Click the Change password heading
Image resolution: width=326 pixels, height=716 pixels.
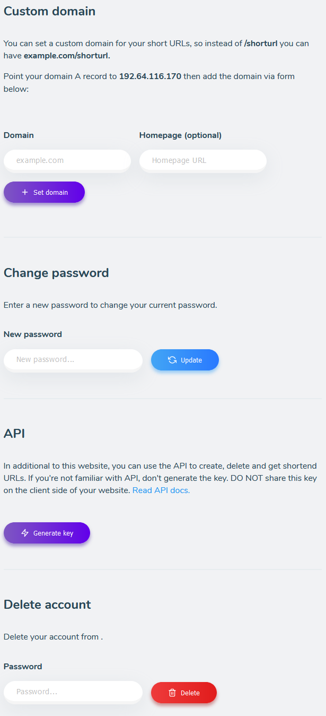(x=56, y=273)
